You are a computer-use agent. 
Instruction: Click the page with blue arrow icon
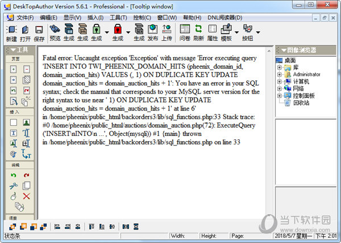14,80
